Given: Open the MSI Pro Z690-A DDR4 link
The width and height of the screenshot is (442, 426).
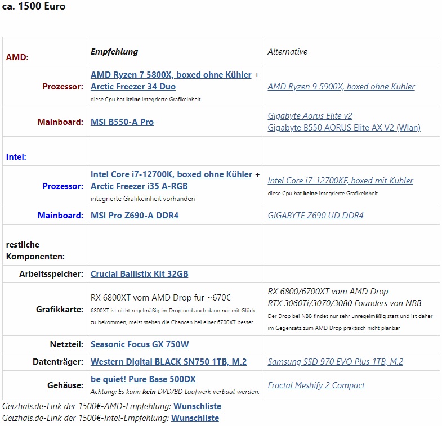Looking at the screenshot, I should coord(135,216).
